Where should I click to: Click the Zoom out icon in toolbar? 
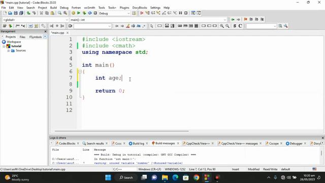point(227,26)
